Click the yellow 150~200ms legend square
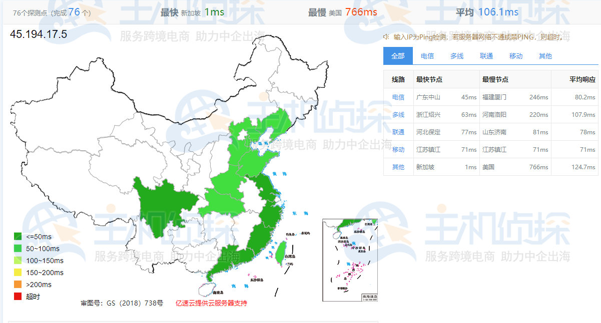The height and width of the screenshot is (323, 601). click(17, 272)
